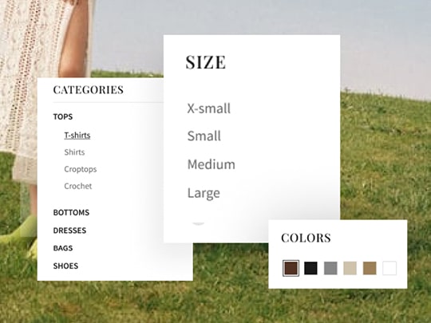Expand the BOTTOMS category

tap(71, 212)
